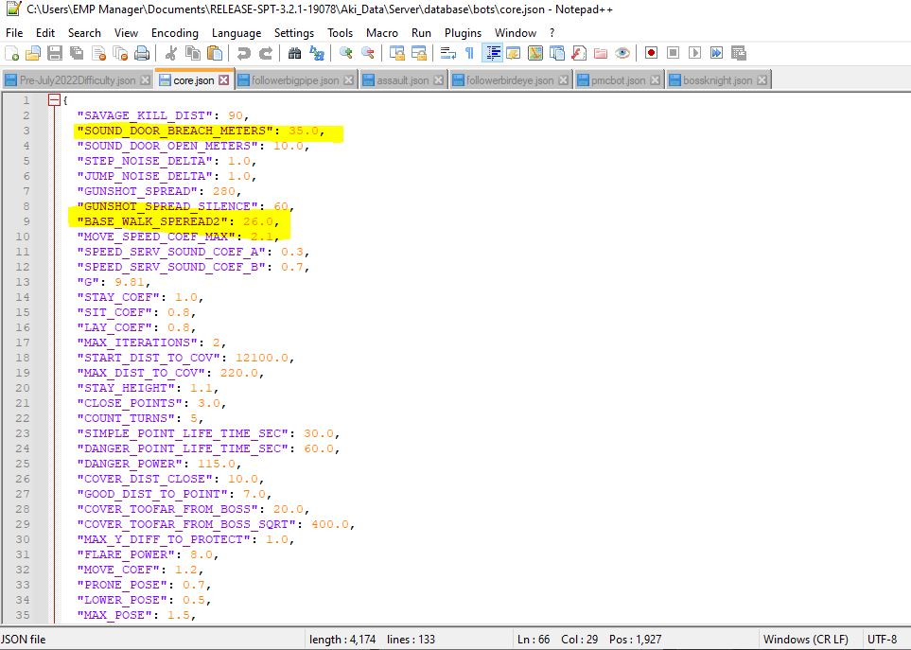Click the Save All toolbar icon

[x=77, y=53]
